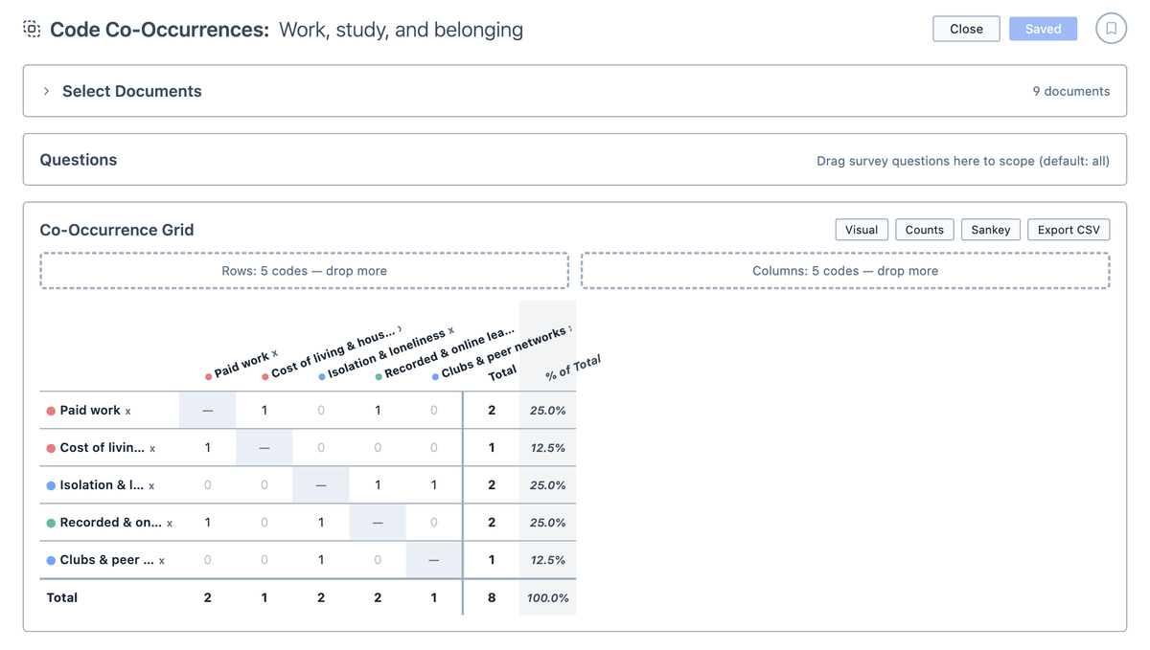
Task: Open the Select Documents panel header
Action: click(x=575, y=91)
